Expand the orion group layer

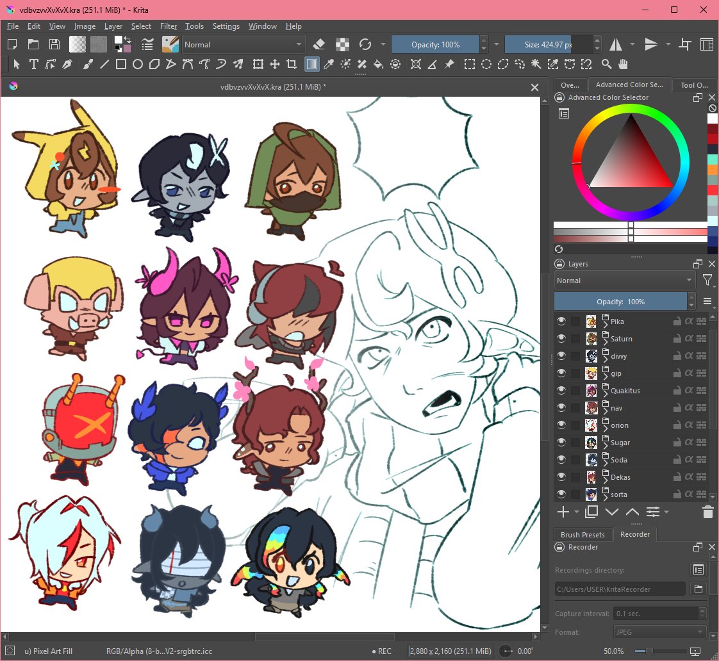606,428
